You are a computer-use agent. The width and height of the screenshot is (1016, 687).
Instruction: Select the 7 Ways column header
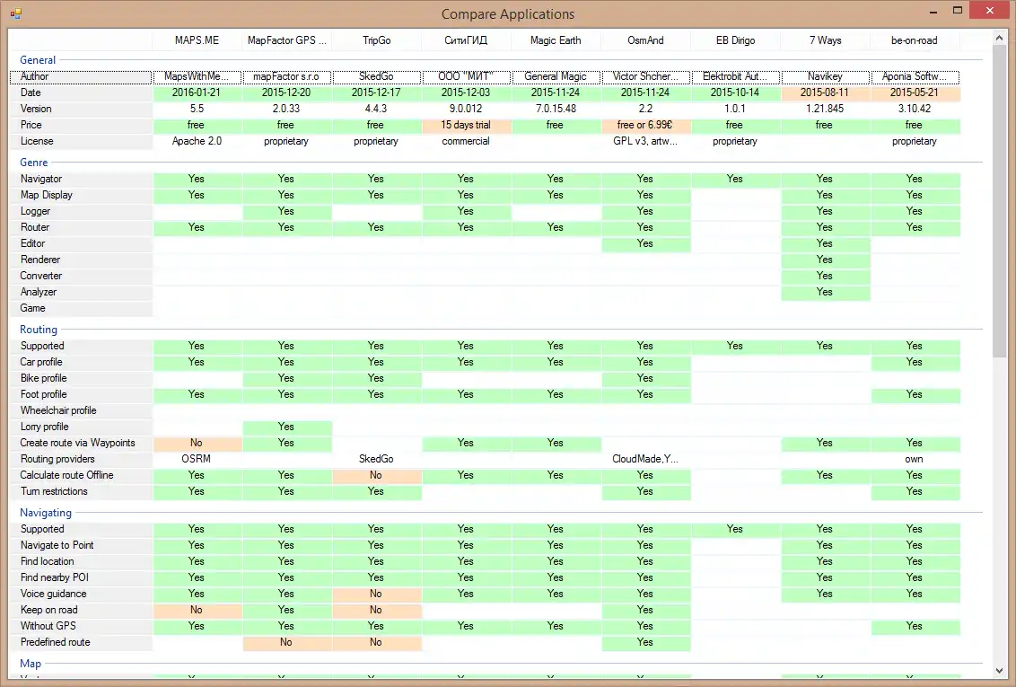tap(825, 40)
